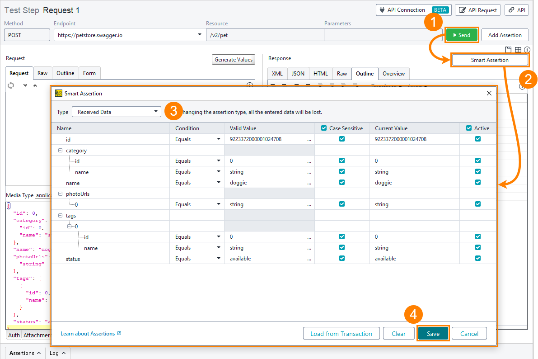
Task: Open ellipsis editor for the available valid value
Action: coord(309,259)
